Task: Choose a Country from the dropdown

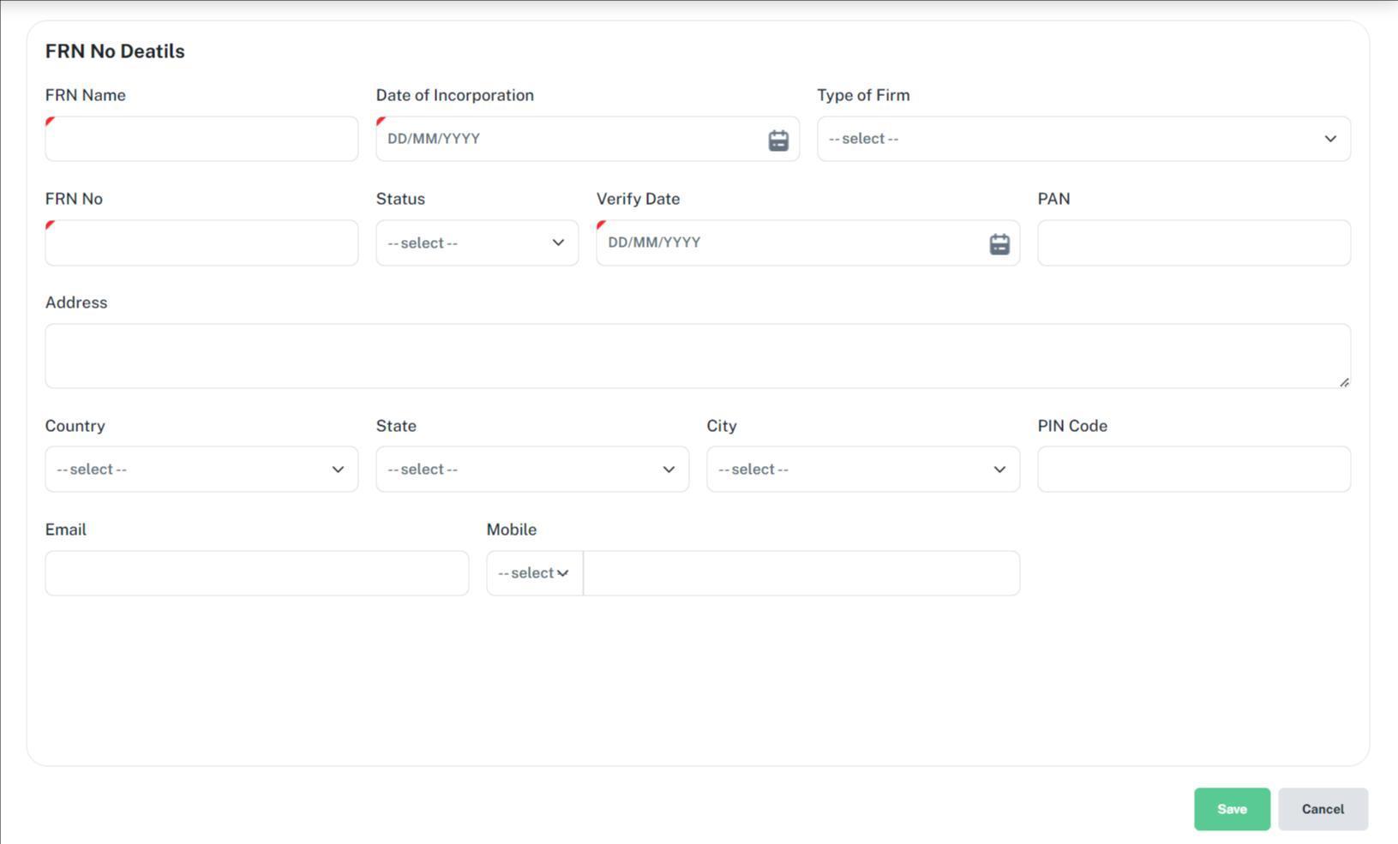Action: [x=201, y=469]
